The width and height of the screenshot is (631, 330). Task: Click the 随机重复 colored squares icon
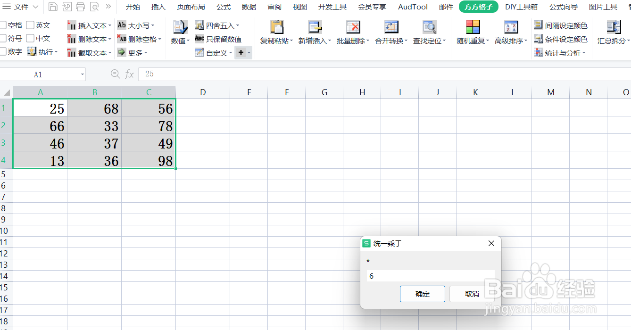pos(473,27)
